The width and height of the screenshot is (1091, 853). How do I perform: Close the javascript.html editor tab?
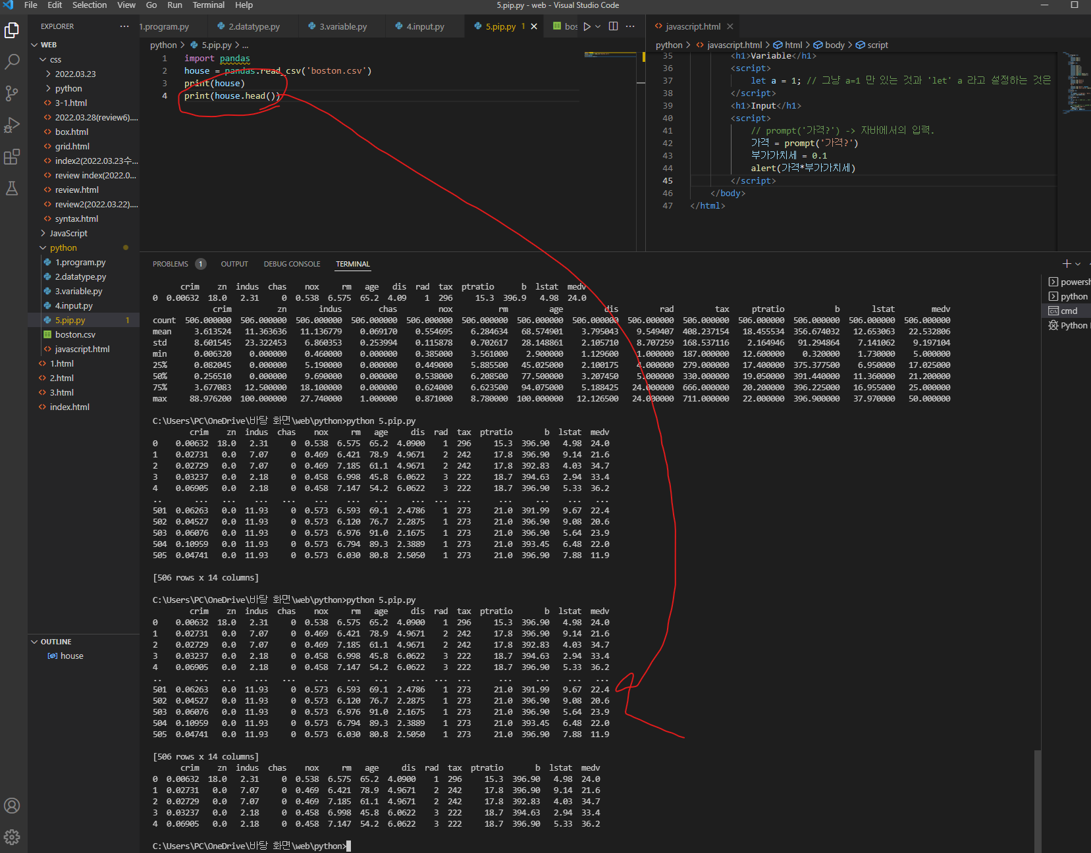pos(730,26)
